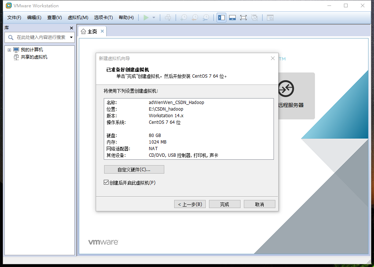Click the 共享的虚拟机 icon
374x267 pixels.
pos(16,57)
